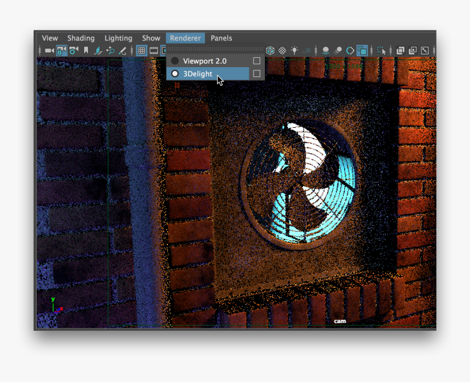Screen dimensions: 470x382
Task: Click the Select Camera icon
Action: (49, 51)
